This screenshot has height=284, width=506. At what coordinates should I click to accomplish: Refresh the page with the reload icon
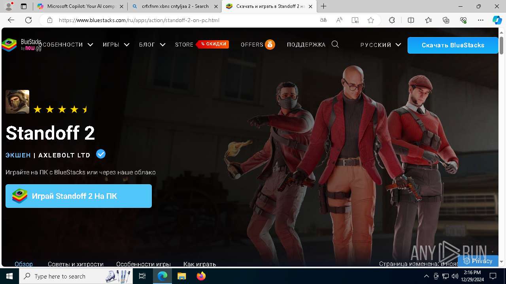click(x=28, y=20)
